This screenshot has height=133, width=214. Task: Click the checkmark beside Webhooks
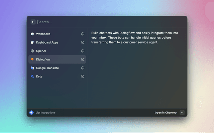tap(83, 34)
